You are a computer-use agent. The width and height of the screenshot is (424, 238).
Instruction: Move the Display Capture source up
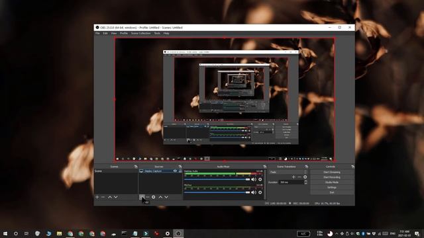(160, 197)
